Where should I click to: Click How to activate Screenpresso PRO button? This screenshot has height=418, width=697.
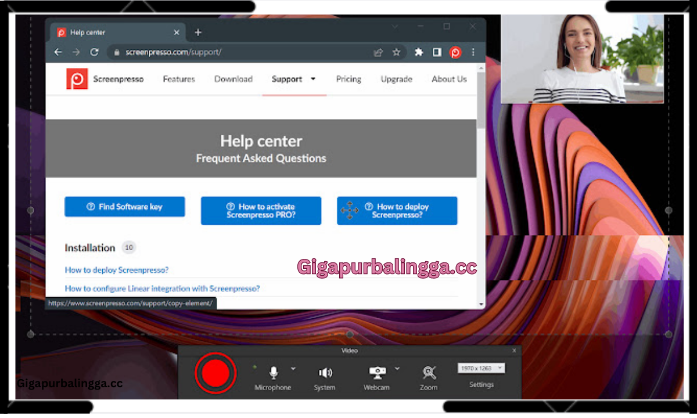pos(261,211)
